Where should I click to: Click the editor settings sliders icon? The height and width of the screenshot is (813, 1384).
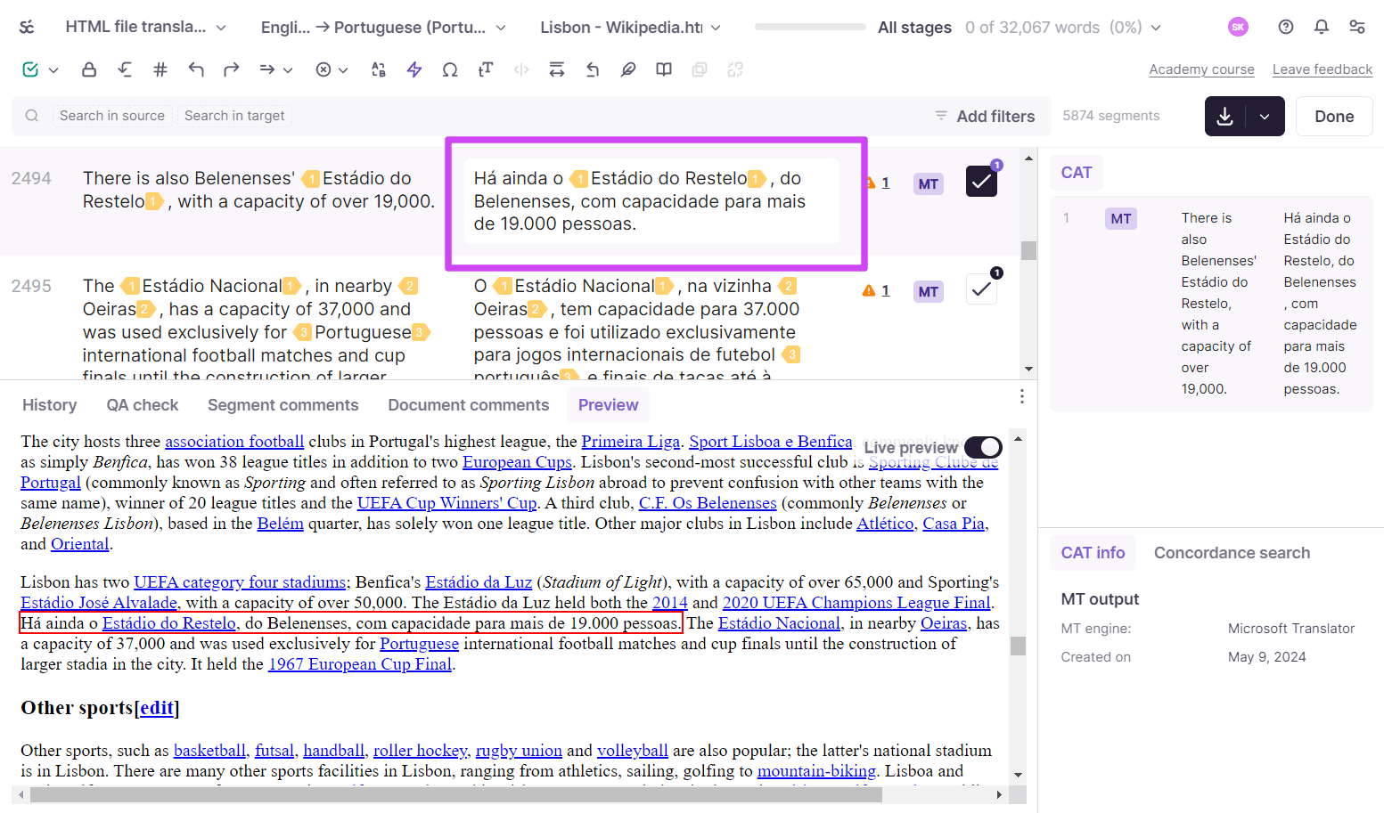[1357, 27]
